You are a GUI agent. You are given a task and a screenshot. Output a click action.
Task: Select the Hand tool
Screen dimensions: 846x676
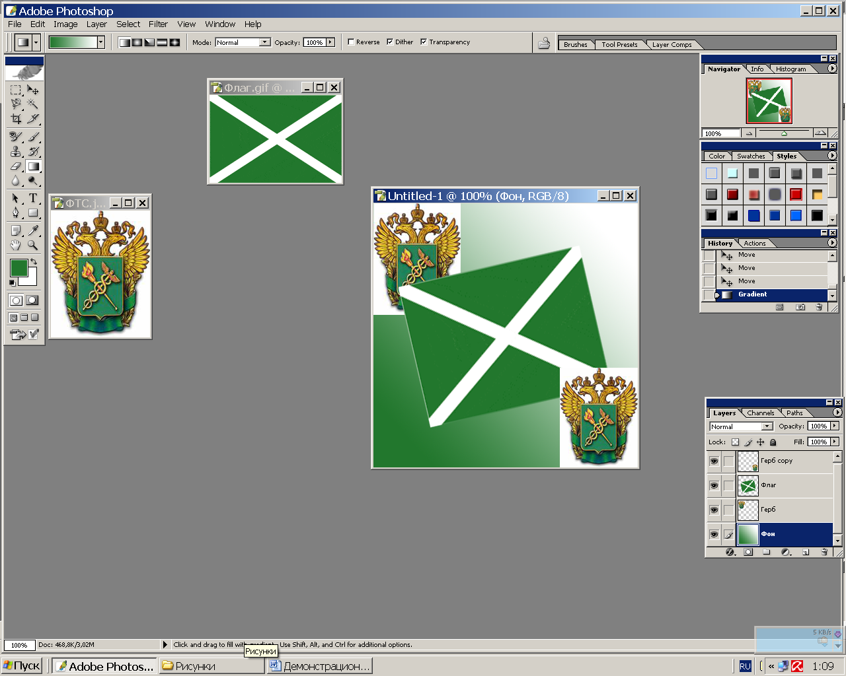(16, 245)
